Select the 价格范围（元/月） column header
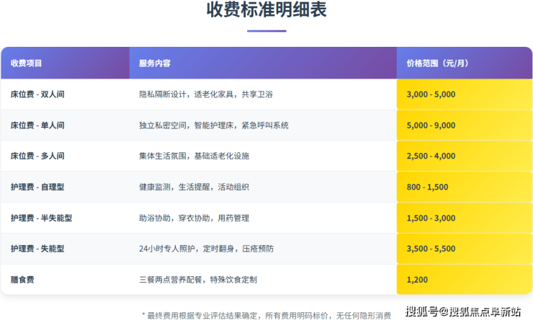The image size is (533, 323). coord(437,63)
